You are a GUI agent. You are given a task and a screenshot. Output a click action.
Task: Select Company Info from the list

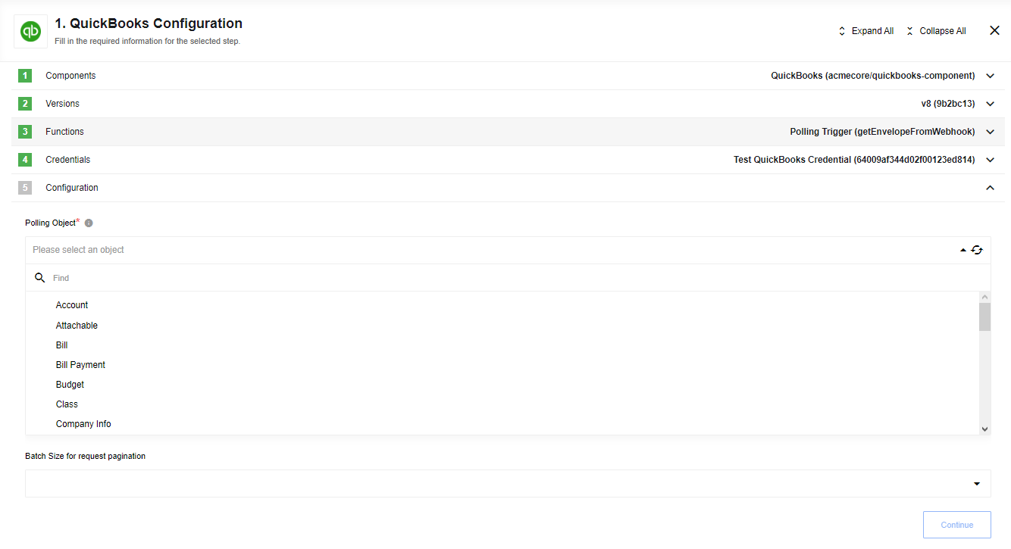[x=83, y=424]
